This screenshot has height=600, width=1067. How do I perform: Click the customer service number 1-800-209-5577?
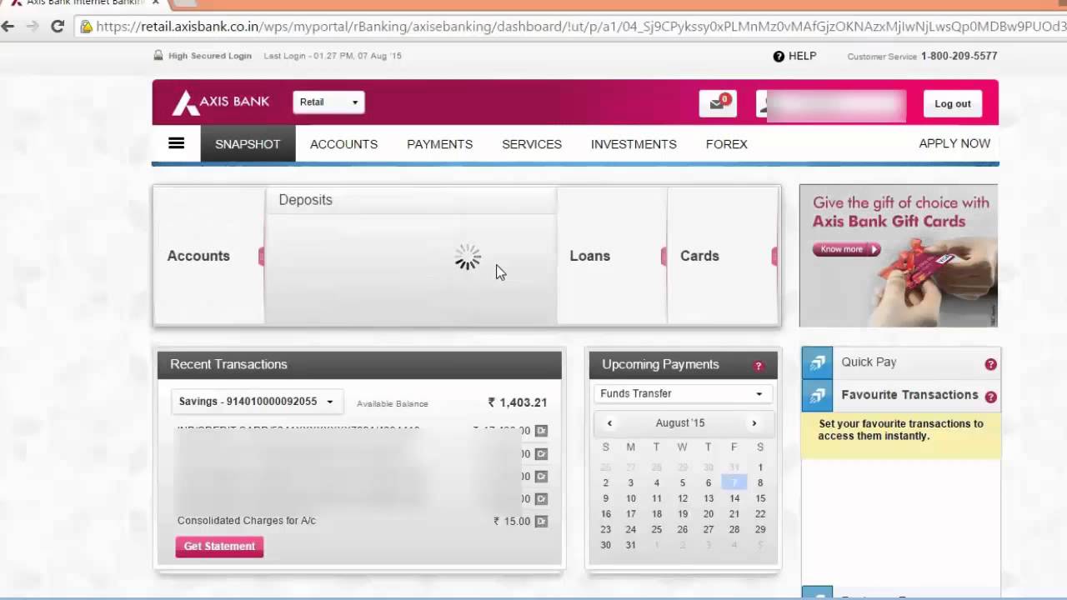pos(959,56)
